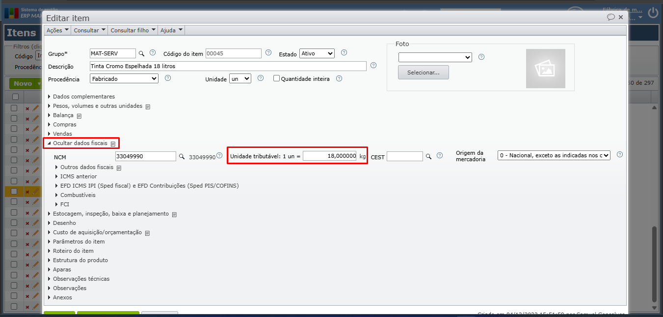
Task: Click the note icon beside Ocultar dados fiscais
Action: pos(113,144)
